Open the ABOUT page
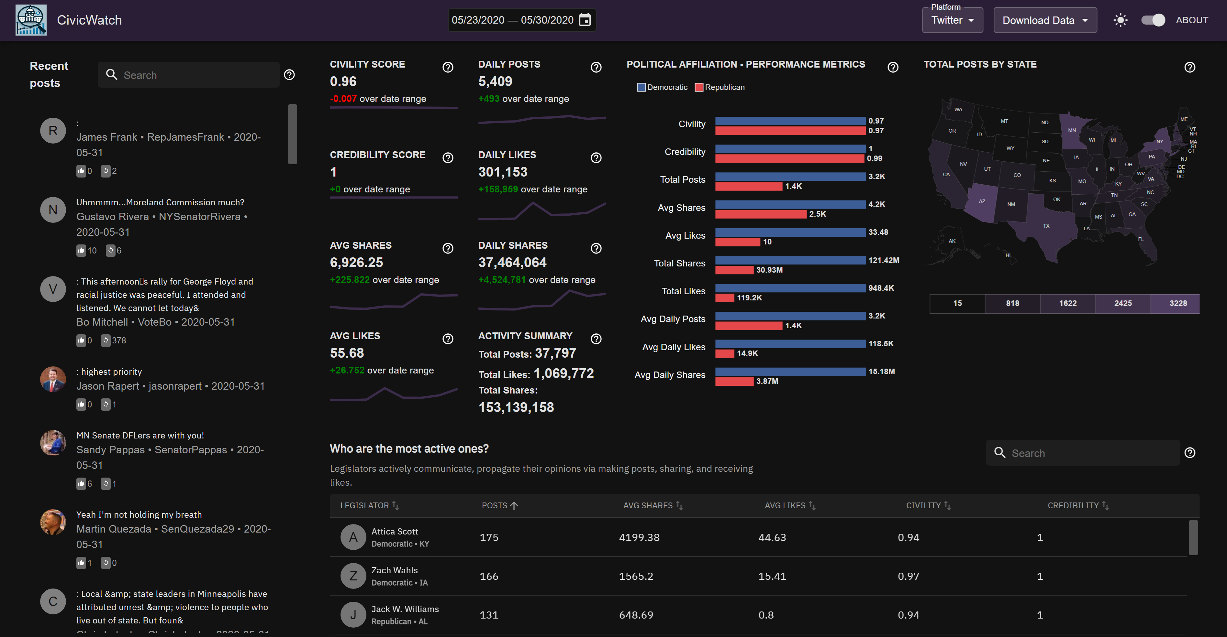 1192,20
